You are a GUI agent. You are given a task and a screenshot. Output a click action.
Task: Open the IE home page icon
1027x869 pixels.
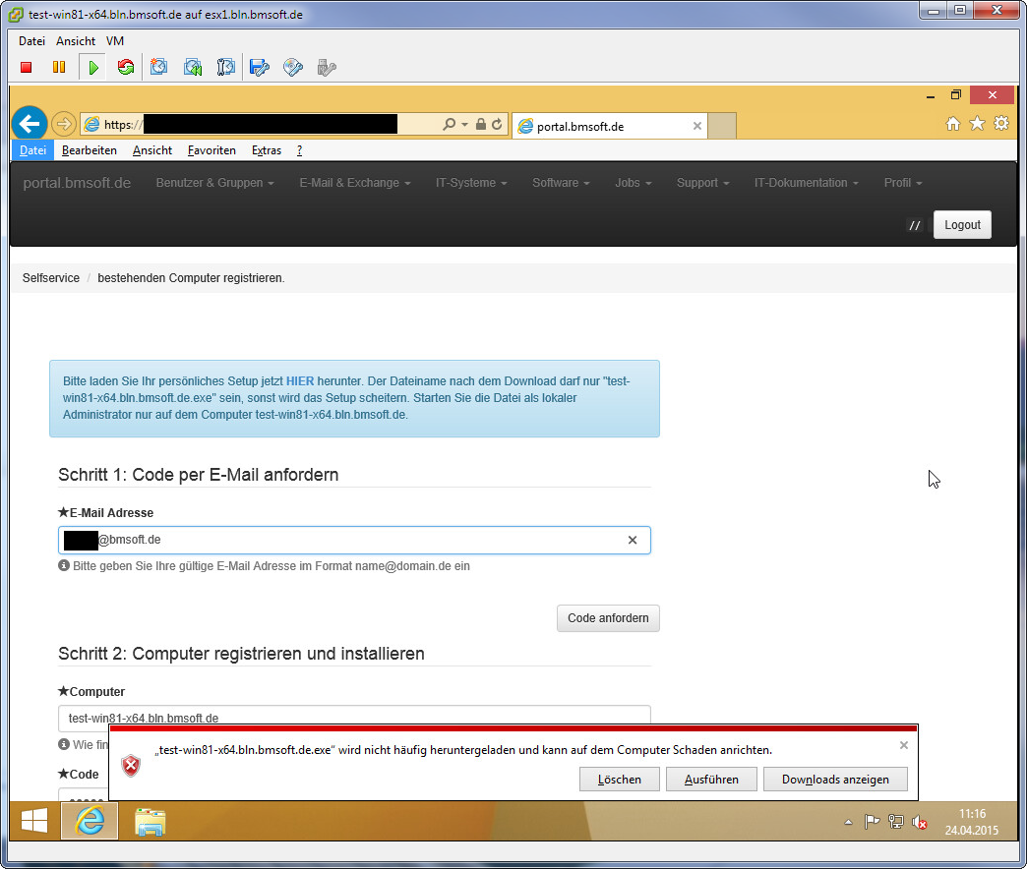pos(953,124)
